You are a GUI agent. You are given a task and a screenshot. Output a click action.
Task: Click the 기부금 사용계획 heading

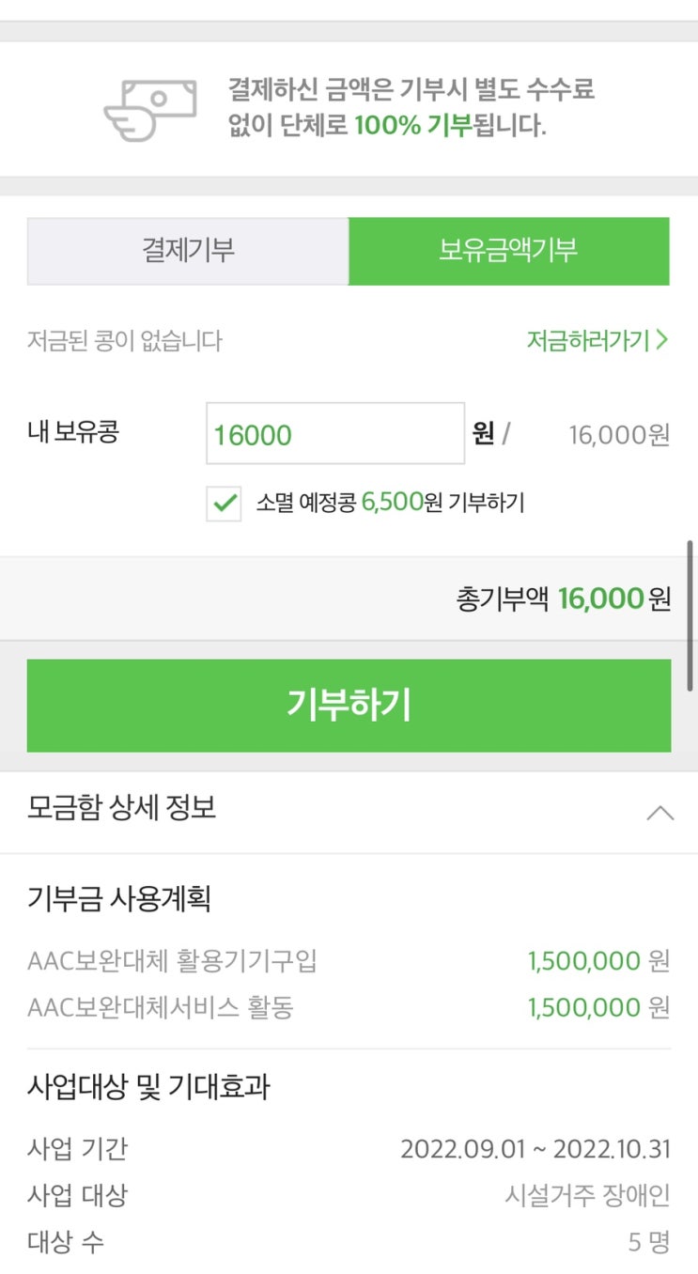pos(119,899)
